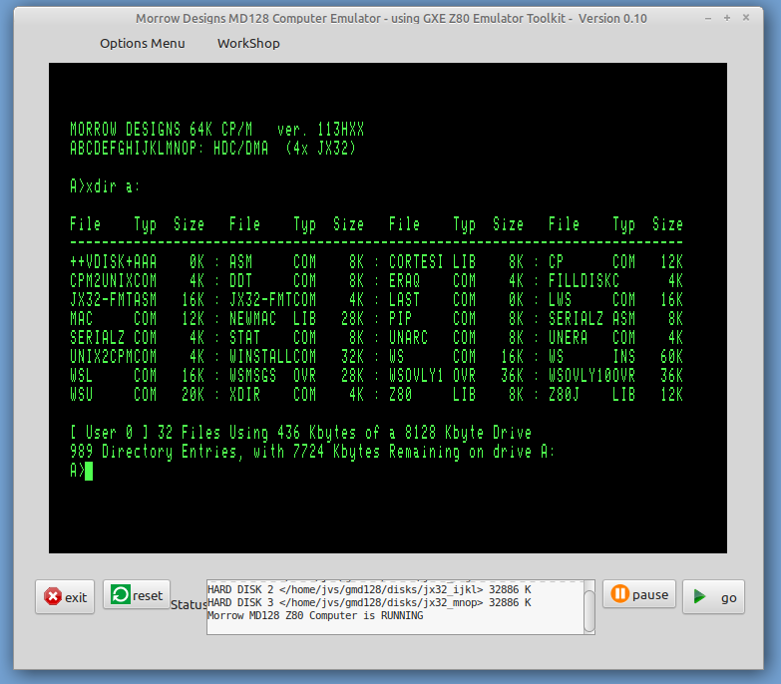Maximize the emulator window
The image size is (781, 684).
[x=727, y=18]
